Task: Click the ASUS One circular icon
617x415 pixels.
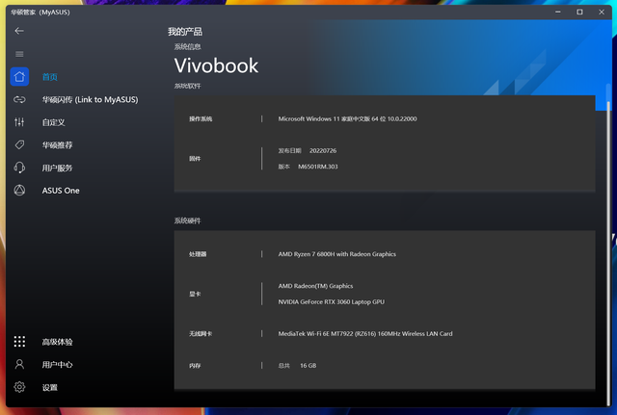Action: (19, 191)
